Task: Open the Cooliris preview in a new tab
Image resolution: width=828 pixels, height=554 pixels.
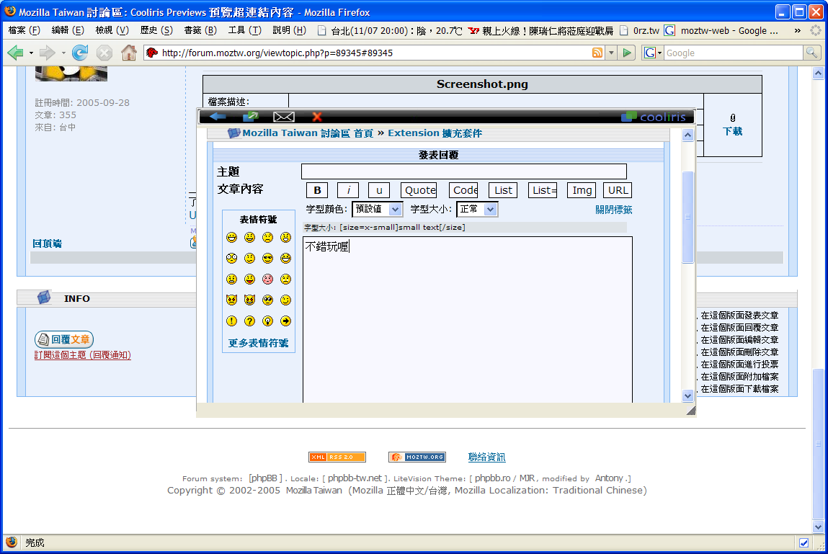Action: (251, 117)
